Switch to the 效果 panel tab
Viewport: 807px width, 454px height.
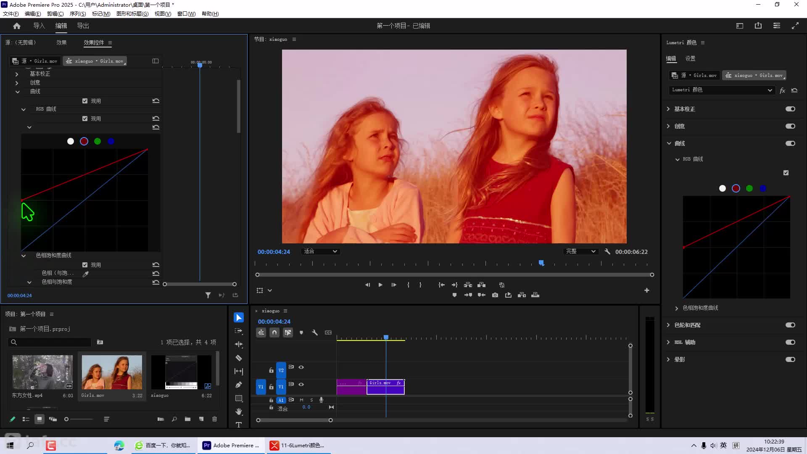pos(61,42)
